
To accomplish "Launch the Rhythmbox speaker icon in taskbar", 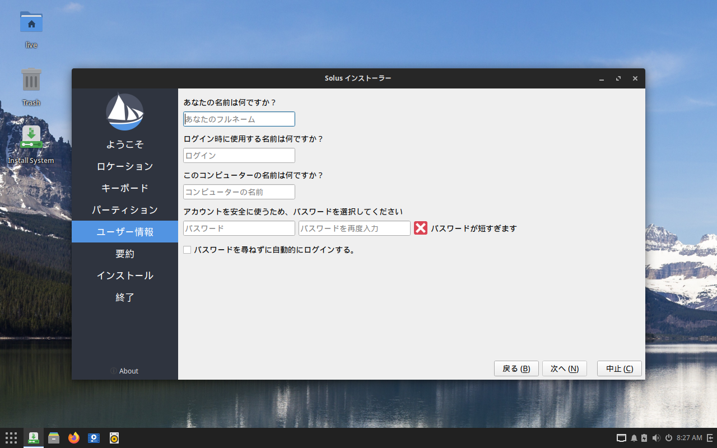I will tap(114, 438).
